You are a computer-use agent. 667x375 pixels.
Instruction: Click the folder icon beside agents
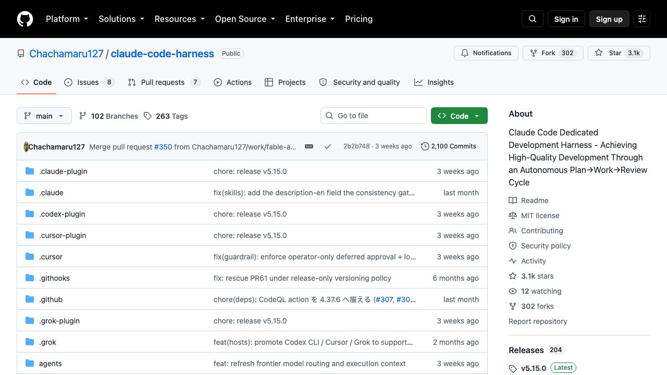click(x=30, y=364)
